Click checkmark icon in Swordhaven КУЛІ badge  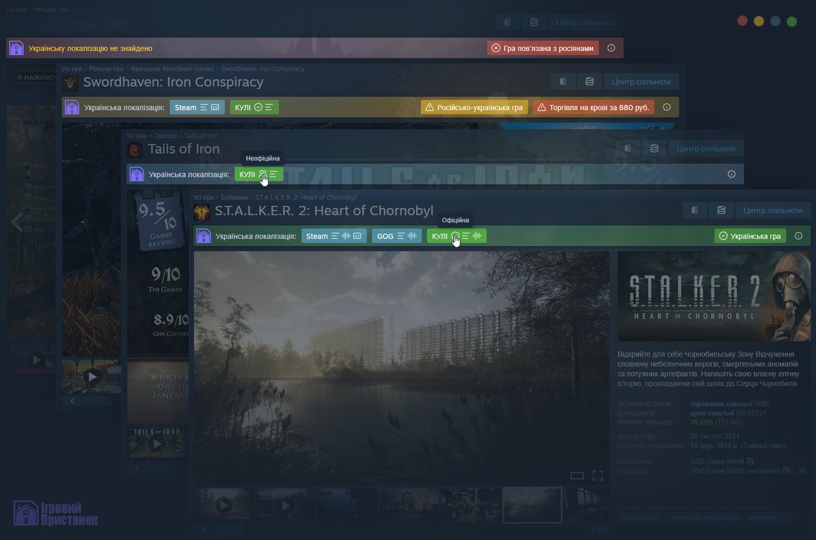click(258, 107)
